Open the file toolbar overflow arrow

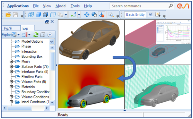coord(22,16)
